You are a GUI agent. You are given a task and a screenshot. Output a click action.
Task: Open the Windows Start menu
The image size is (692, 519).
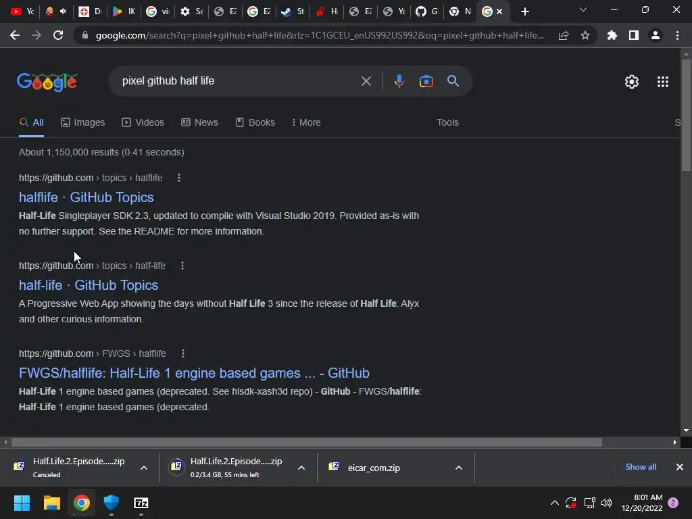click(x=22, y=503)
